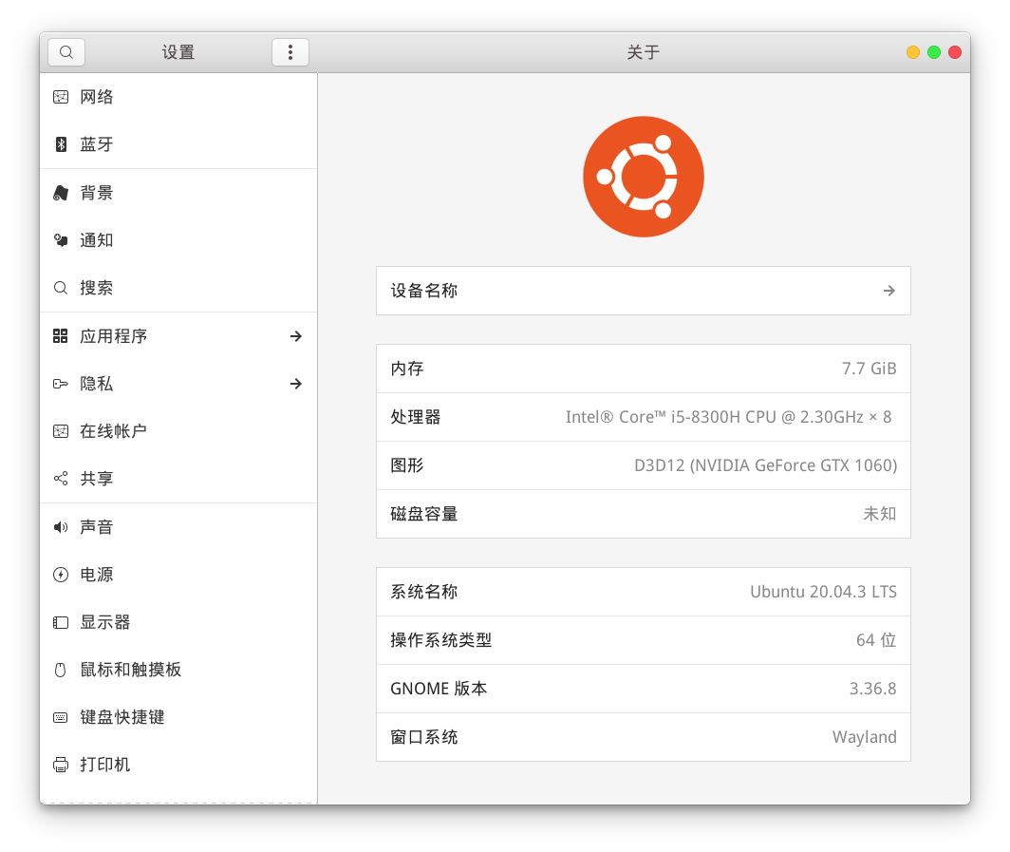The height and width of the screenshot is (852, 1010).
Task: Click the 64 位 OS type value
Action: (876, 640)
